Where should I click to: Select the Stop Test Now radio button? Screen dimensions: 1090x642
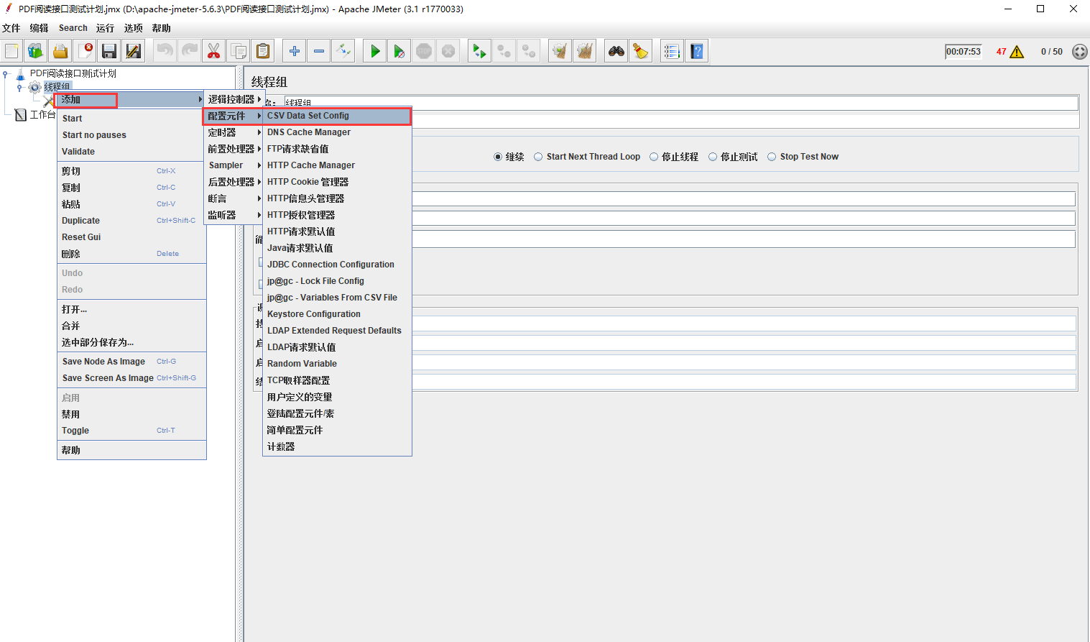pyautogui.click(x=772, y=157)
